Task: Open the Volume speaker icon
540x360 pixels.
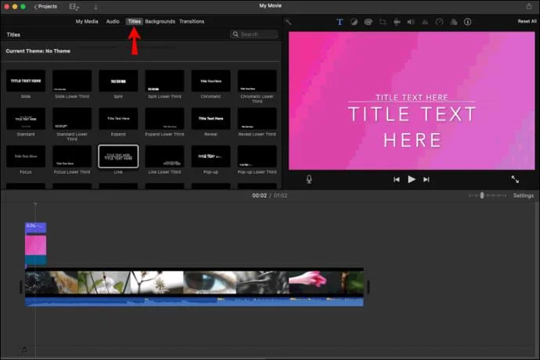Action: (x=411, y=22)
